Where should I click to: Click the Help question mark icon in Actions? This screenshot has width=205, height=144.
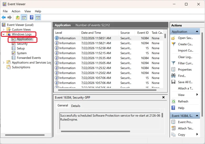(x=173, y=108)
